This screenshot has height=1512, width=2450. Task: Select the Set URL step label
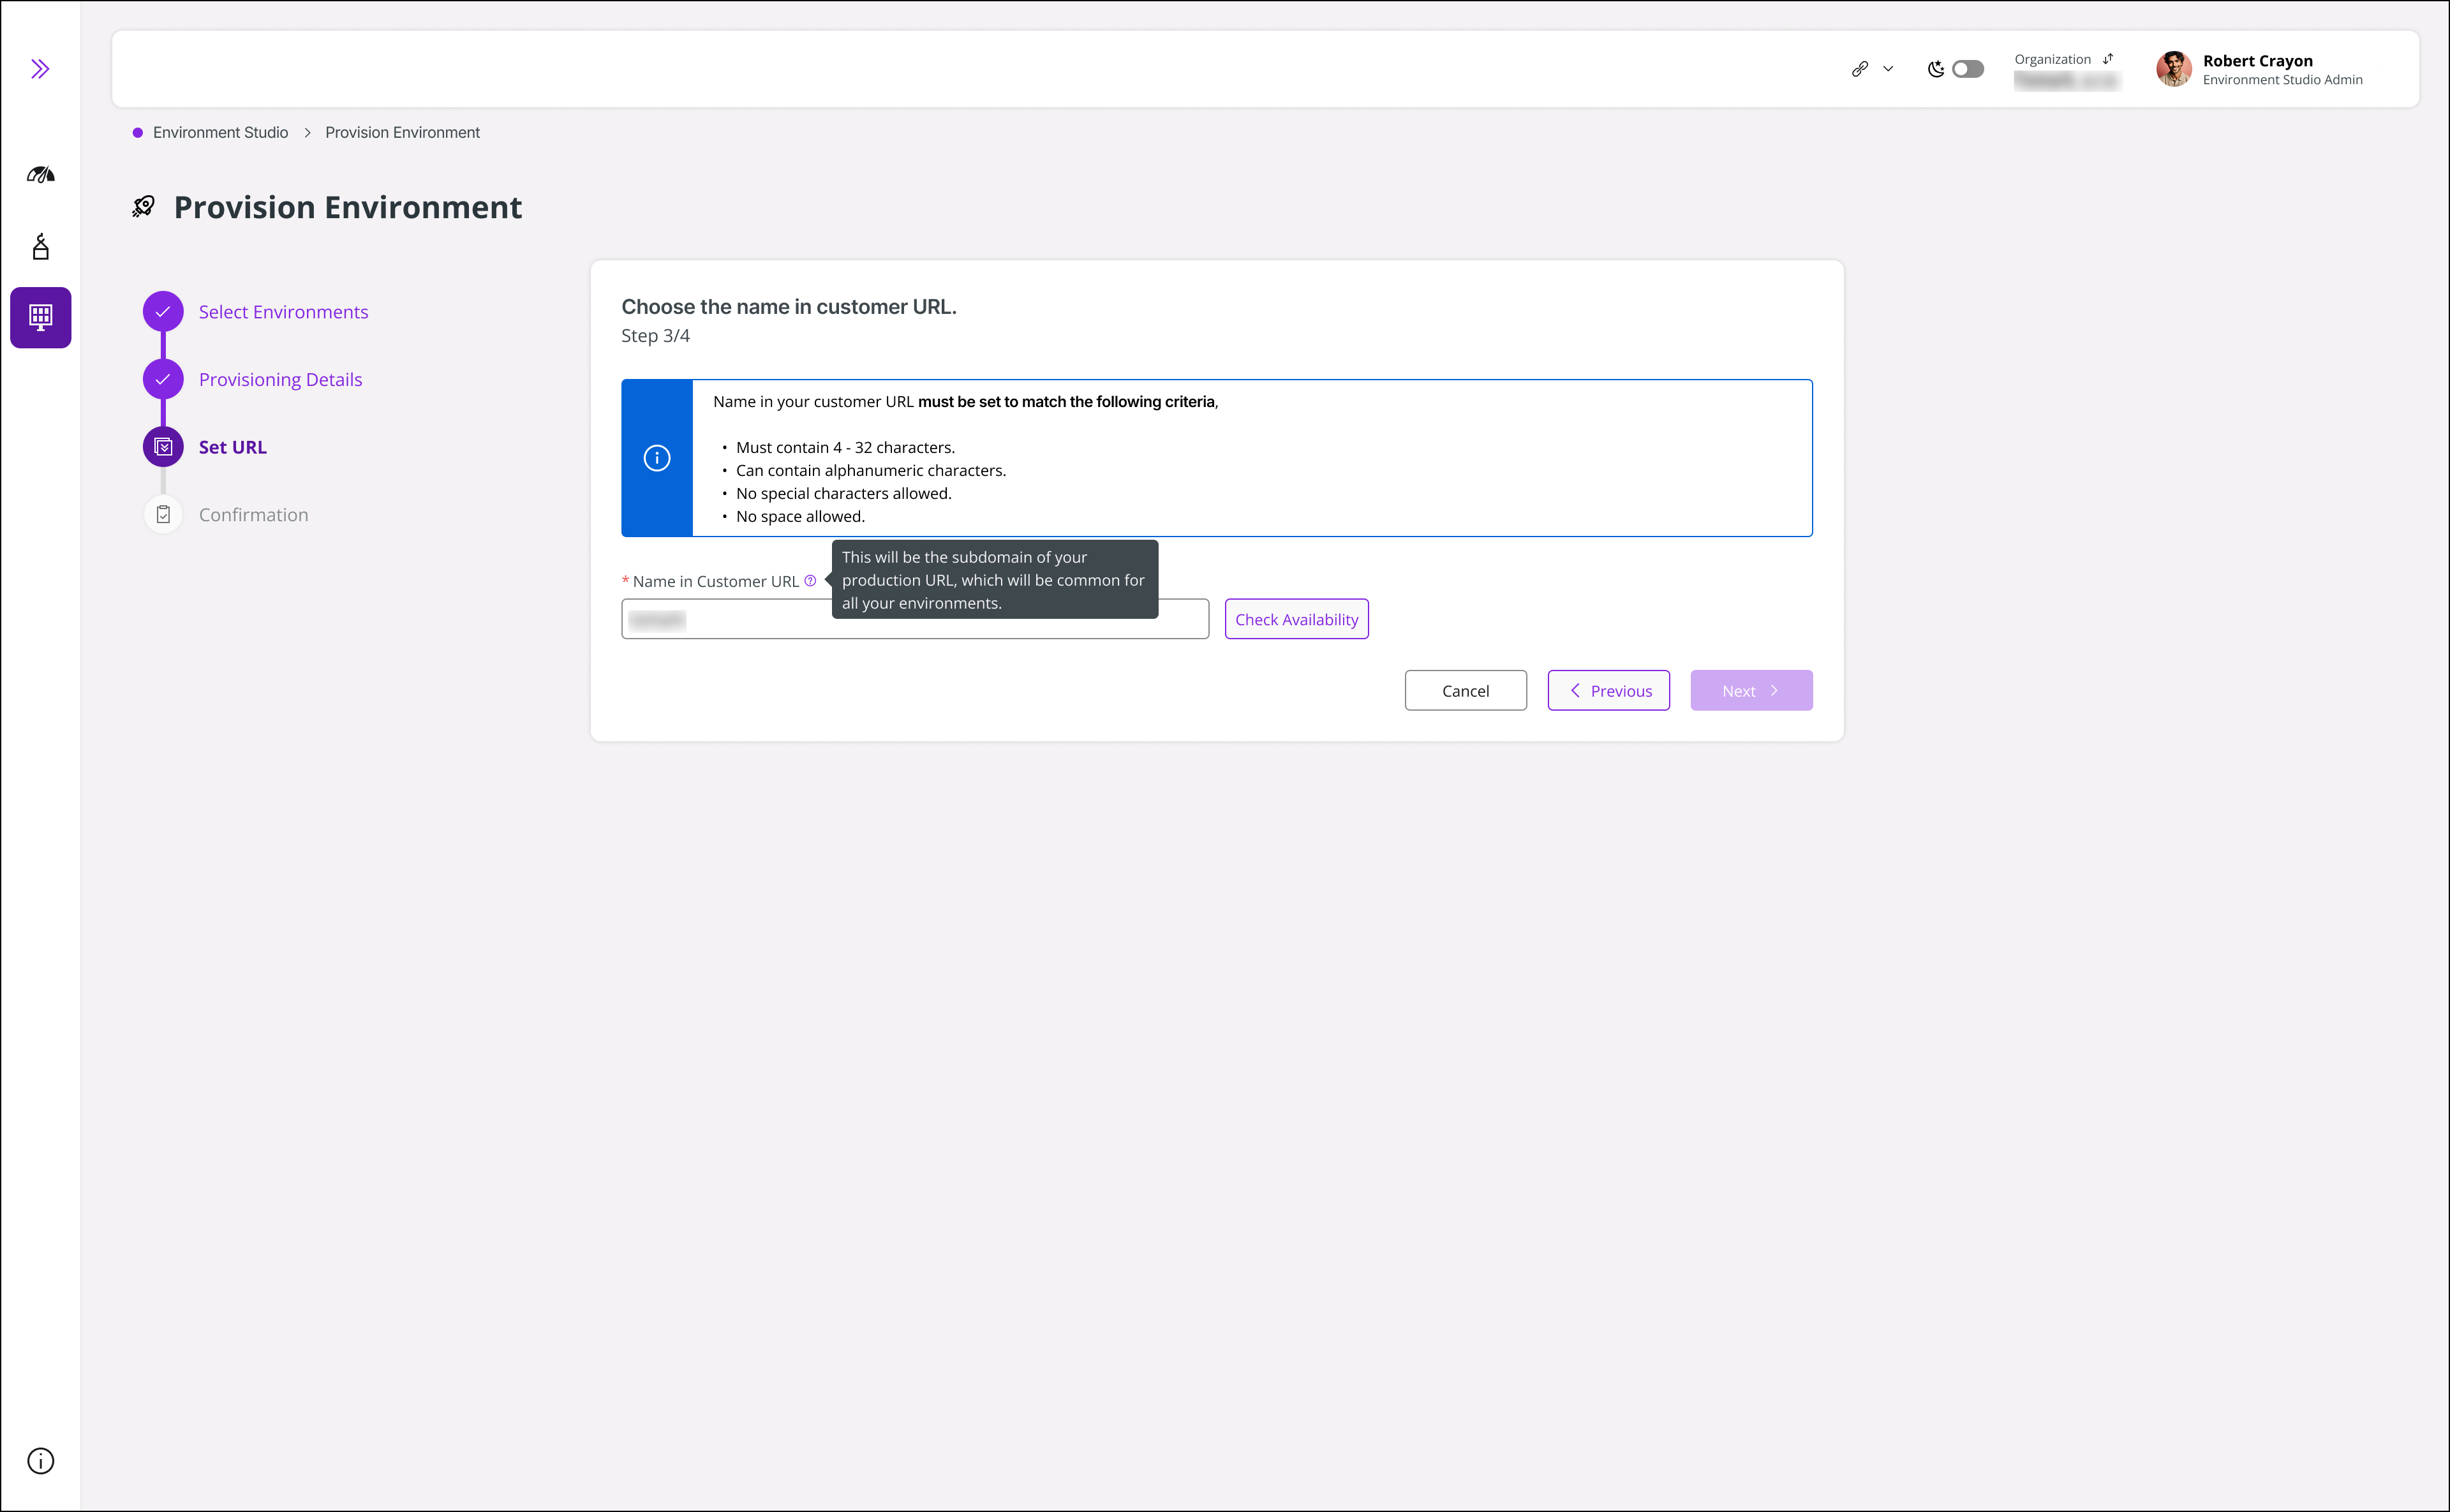(x=233, y=447)
